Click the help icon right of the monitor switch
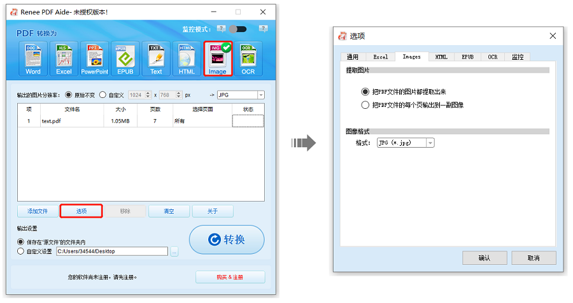573x303 pixels. tap(263, 29)
